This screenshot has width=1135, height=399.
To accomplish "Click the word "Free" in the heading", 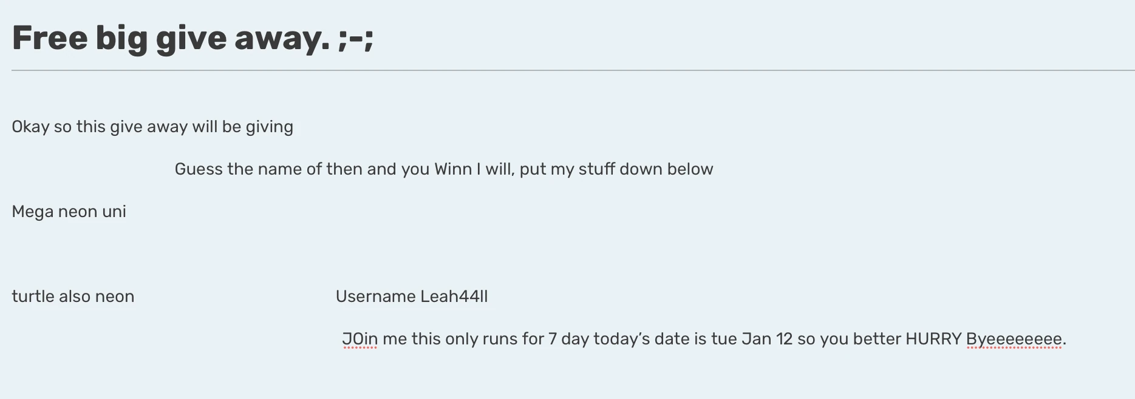I will pos(49,38).
